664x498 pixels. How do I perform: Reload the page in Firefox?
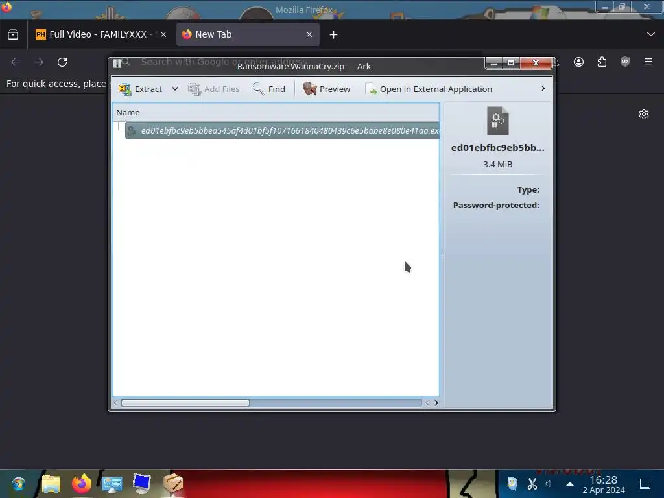[62, 62]
